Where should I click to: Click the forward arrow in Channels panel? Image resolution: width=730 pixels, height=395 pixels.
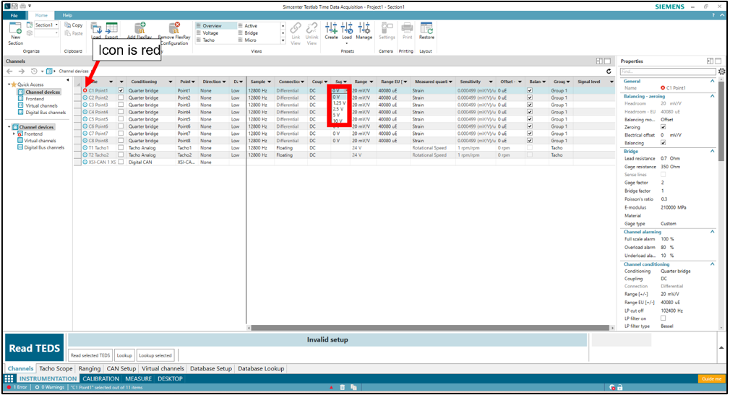point(22,71)
